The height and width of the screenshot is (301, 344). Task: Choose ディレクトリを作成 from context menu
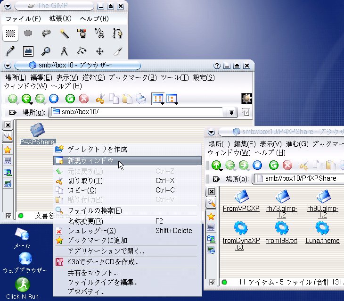click(x=127, y=149)
